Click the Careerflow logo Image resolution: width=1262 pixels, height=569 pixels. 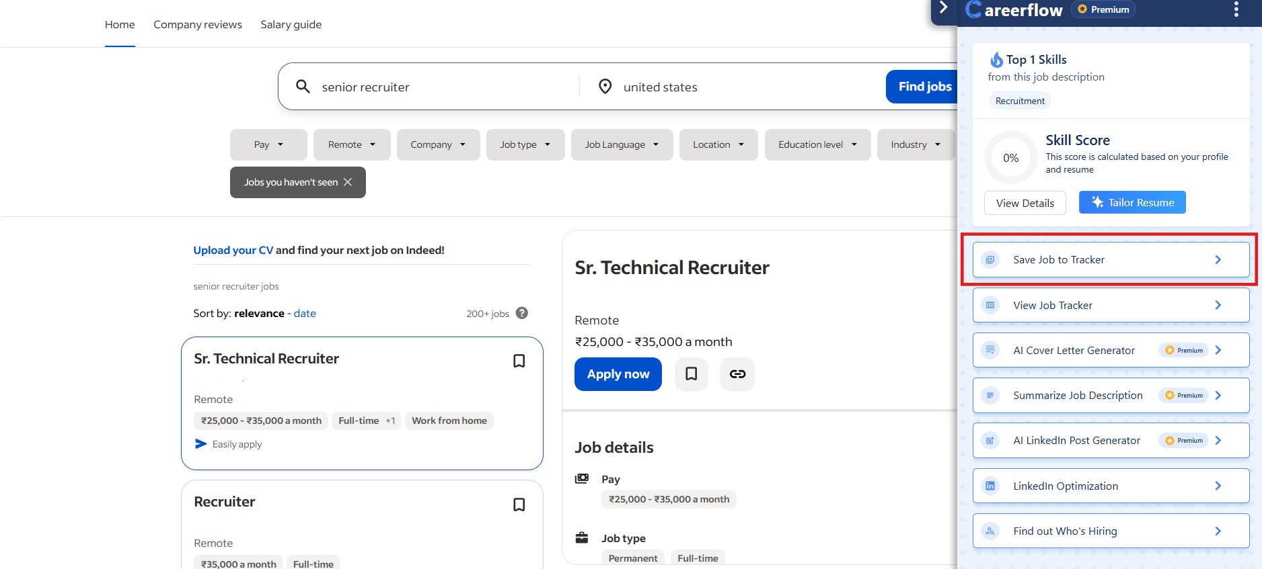[1014, 9]
